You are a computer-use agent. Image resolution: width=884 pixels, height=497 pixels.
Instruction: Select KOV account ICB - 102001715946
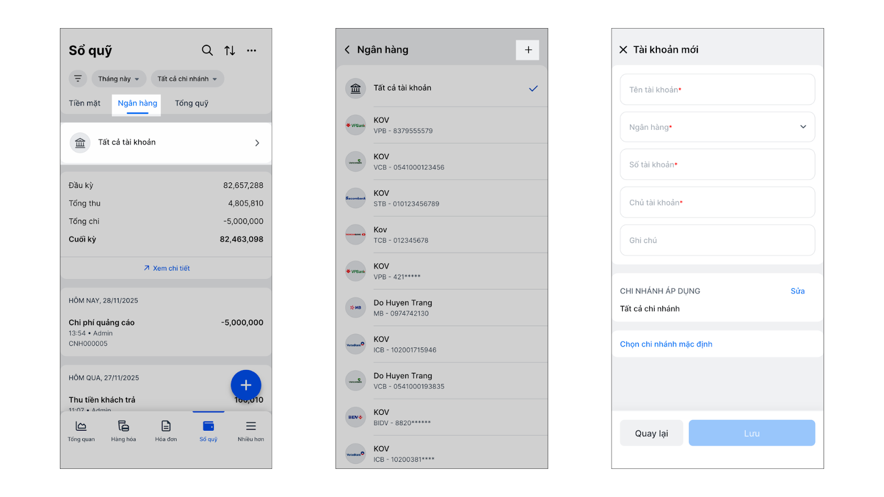442,344
